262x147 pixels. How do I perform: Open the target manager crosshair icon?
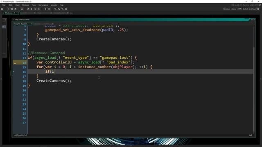tap(258, 9)
